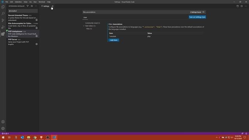Show hidden system tray icons
Screen dimensions: 249x140
point(217,137)
